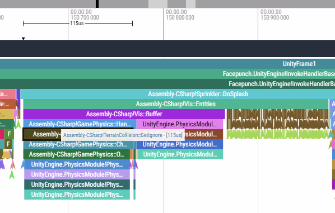
Task: Click the 150 700 000 time axis label
Action: pos(85,15)
